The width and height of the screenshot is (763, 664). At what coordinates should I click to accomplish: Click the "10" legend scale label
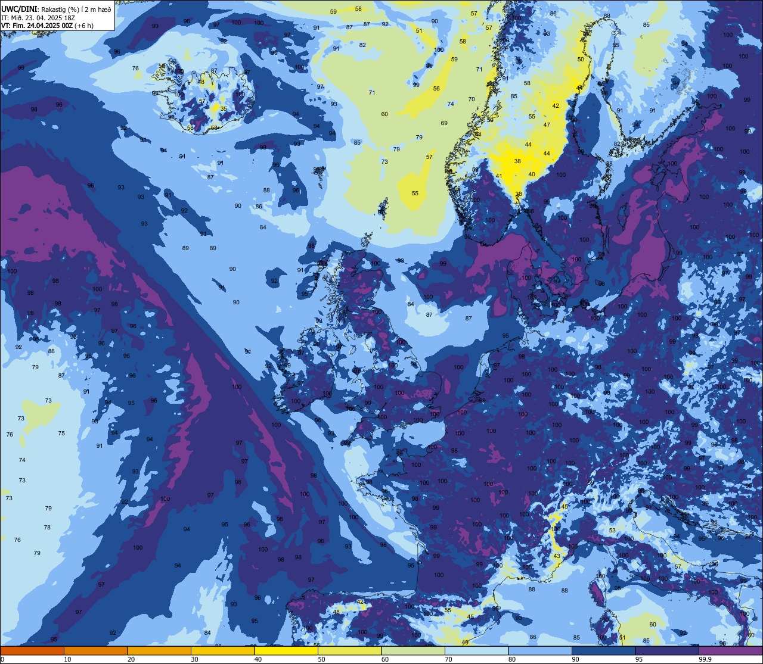coord(67,659)
